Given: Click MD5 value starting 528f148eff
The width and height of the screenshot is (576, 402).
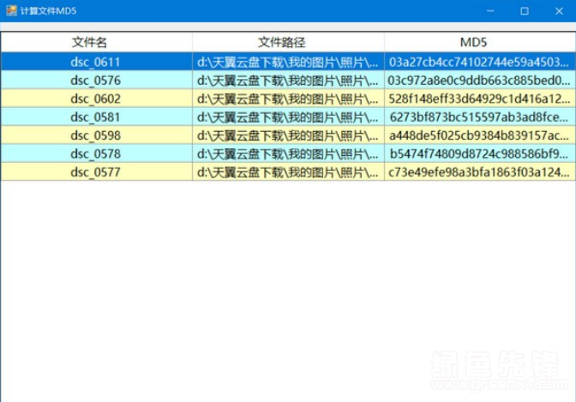Looking at the screenshot, I should (480, 99).
